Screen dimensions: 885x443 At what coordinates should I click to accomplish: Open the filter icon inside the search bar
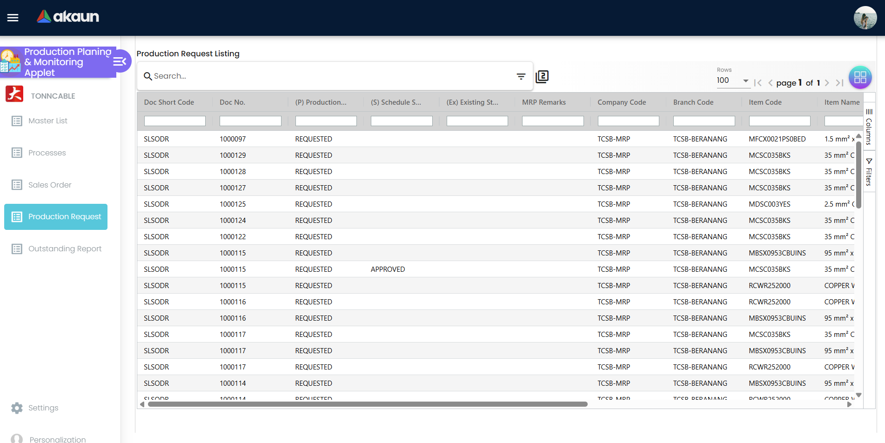point(521,76)
